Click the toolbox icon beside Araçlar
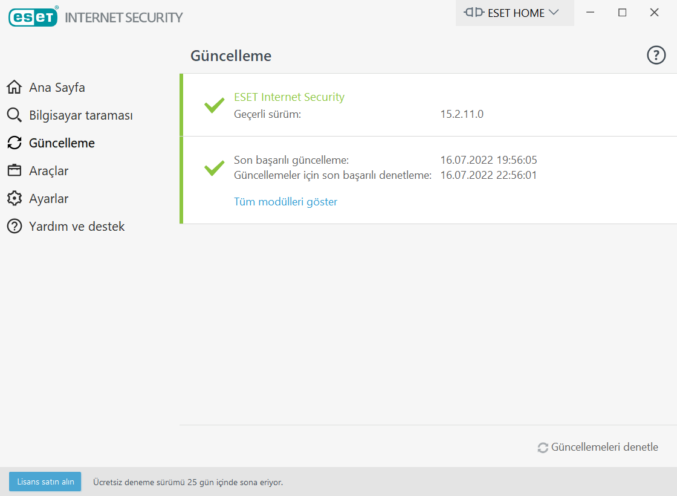Screen dimensions: 677x496 coord(14,171)
